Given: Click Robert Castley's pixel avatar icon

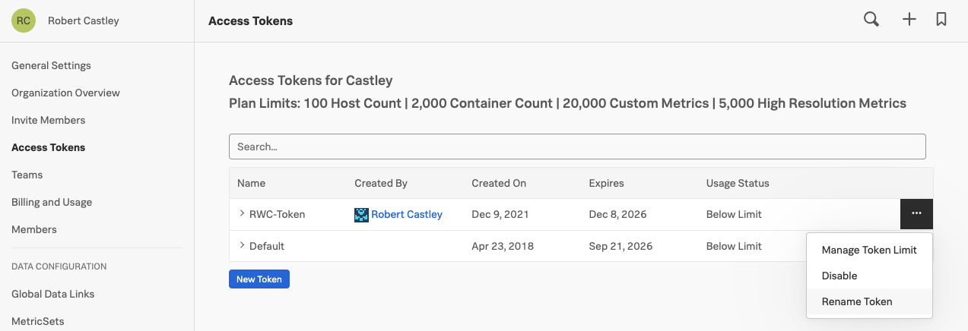Looking at the screenshot, I should tap(361, 215).
